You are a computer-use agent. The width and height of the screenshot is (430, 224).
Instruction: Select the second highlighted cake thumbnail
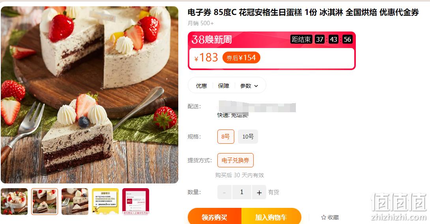pos(45,202)
